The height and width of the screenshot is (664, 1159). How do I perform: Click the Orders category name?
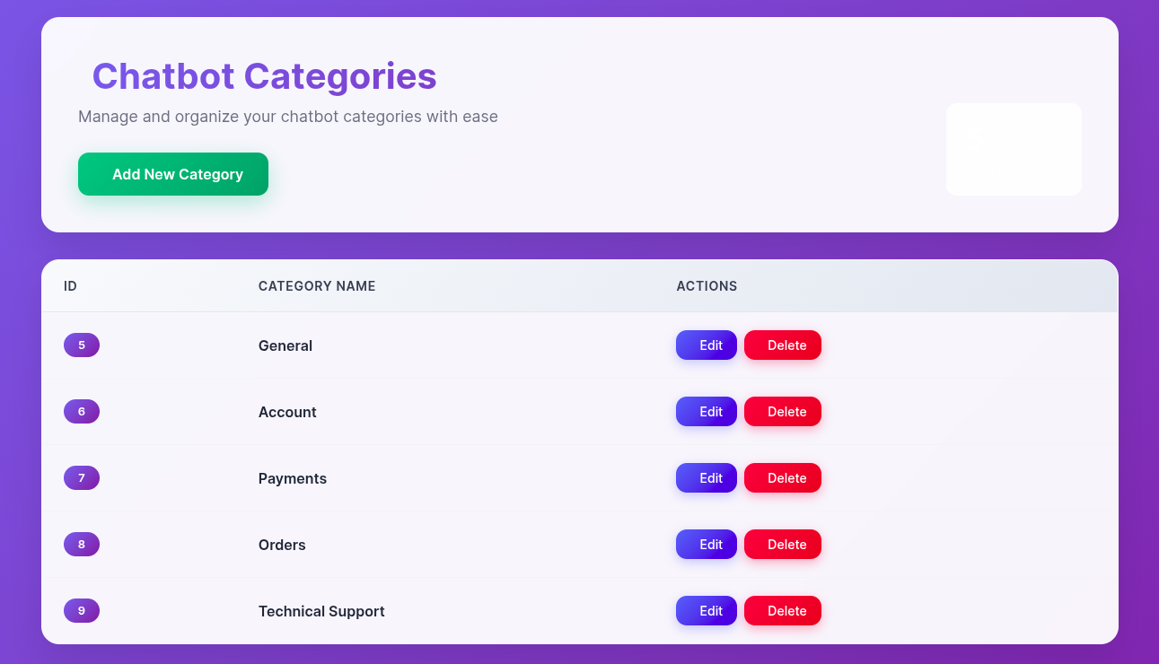(282, 545)
